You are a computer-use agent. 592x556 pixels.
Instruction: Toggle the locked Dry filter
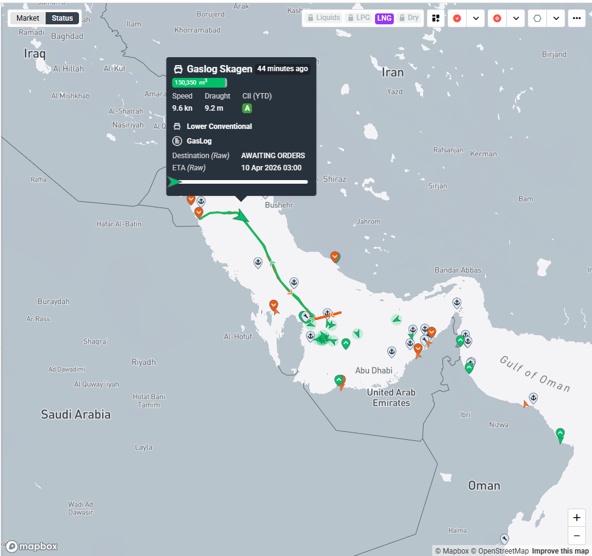(409, 18)
